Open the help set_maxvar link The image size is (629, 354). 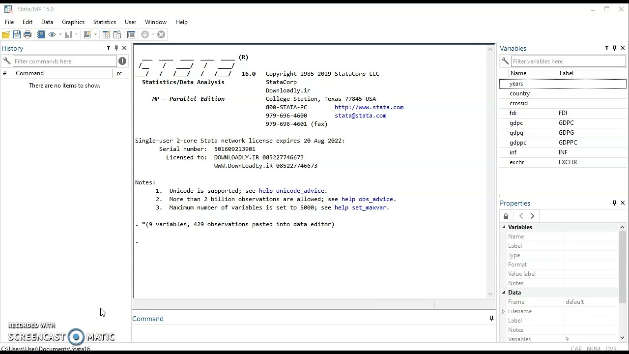pyautogui.click(x=361, y=207)
